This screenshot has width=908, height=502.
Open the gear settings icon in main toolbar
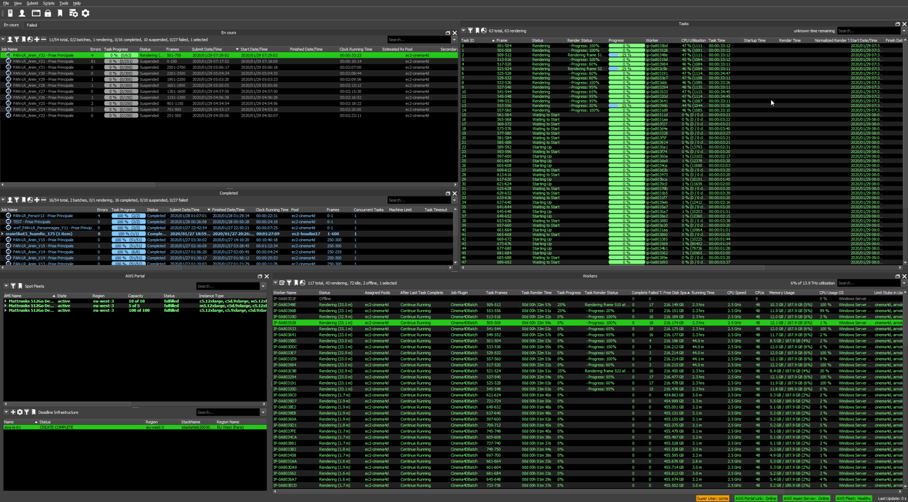(85, 13)
